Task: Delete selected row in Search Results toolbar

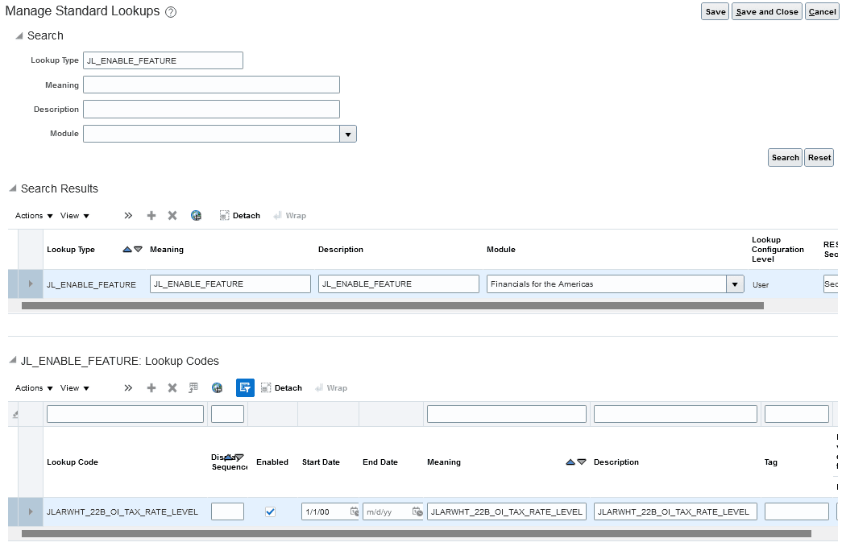Action: coord(172,215)
